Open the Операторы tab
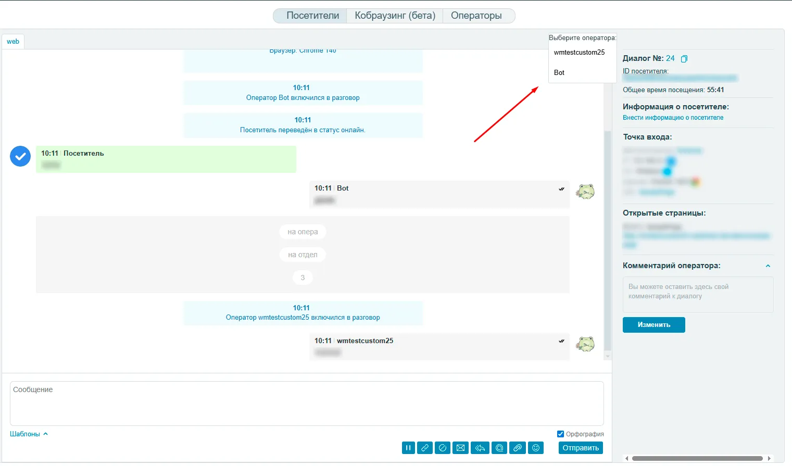The image size is (792, 466). coord(476,16)
